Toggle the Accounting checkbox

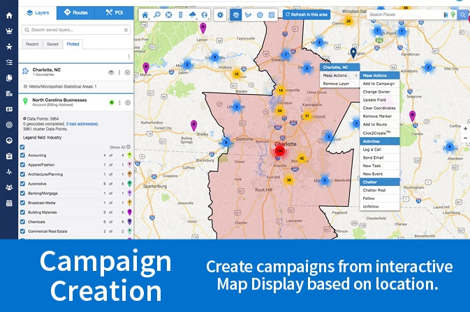22,155
